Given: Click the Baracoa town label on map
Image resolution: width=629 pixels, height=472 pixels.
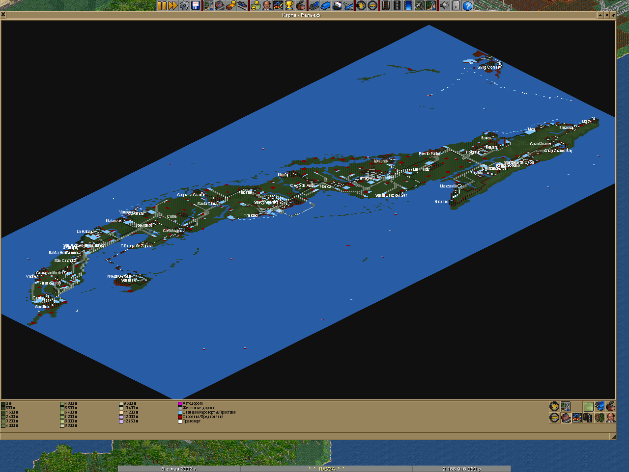Looking at the screenshot, I should 566,128.
